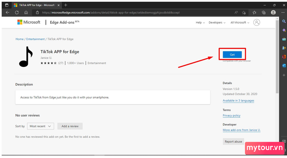Image resolution: width=287 pixels, height=158 pixels.
Task: Open the Entertainment breadcrumb link
Action: [35, 39]
